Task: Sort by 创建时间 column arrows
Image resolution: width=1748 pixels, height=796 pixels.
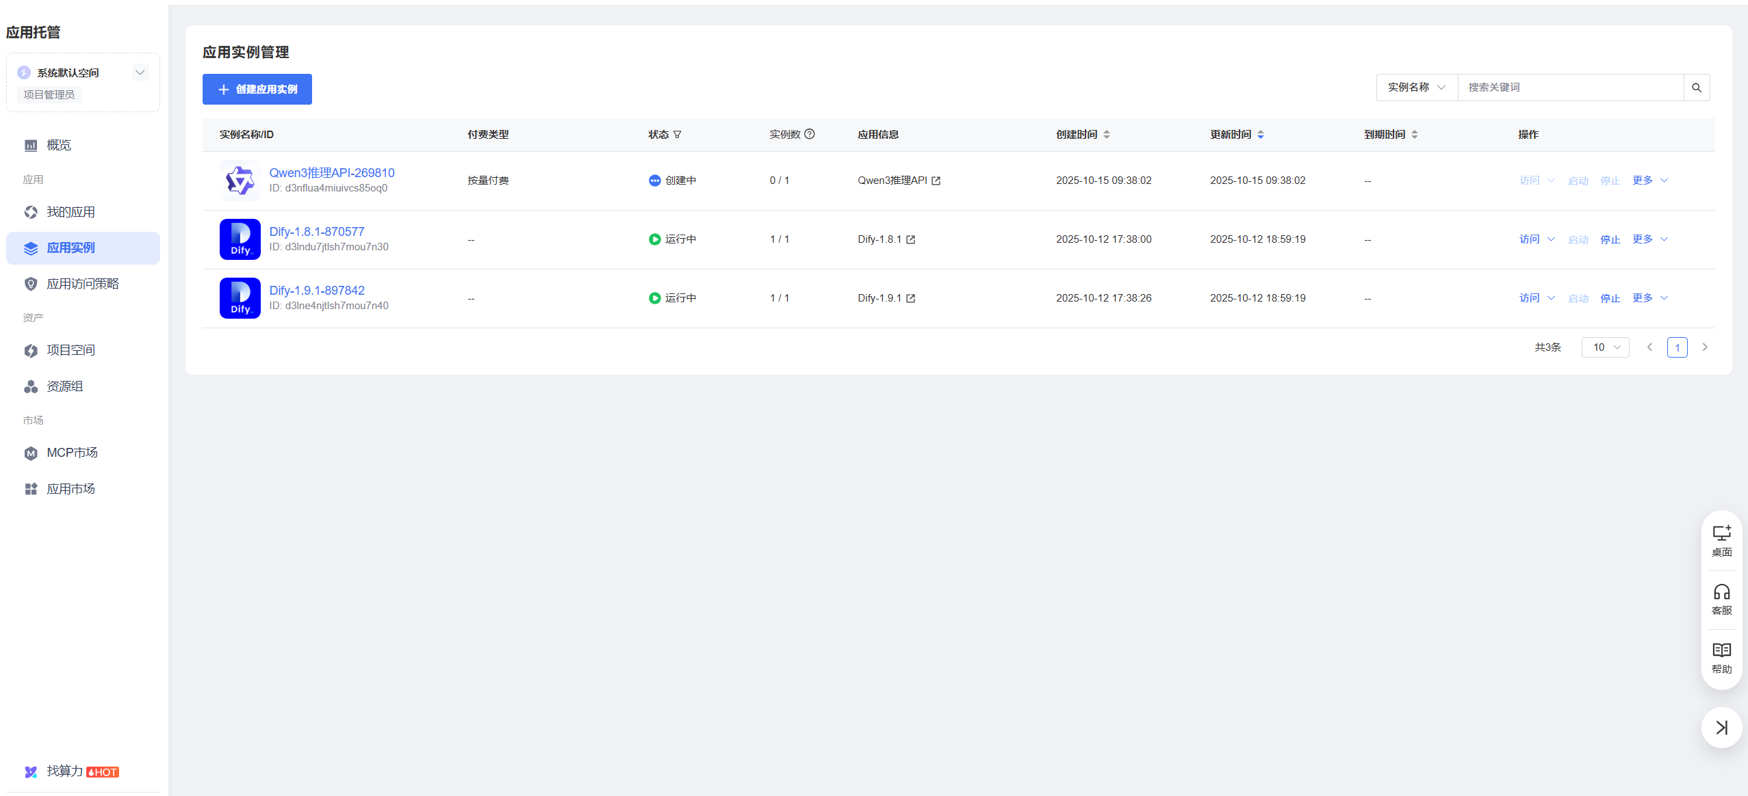Action: pos(1107,135)
